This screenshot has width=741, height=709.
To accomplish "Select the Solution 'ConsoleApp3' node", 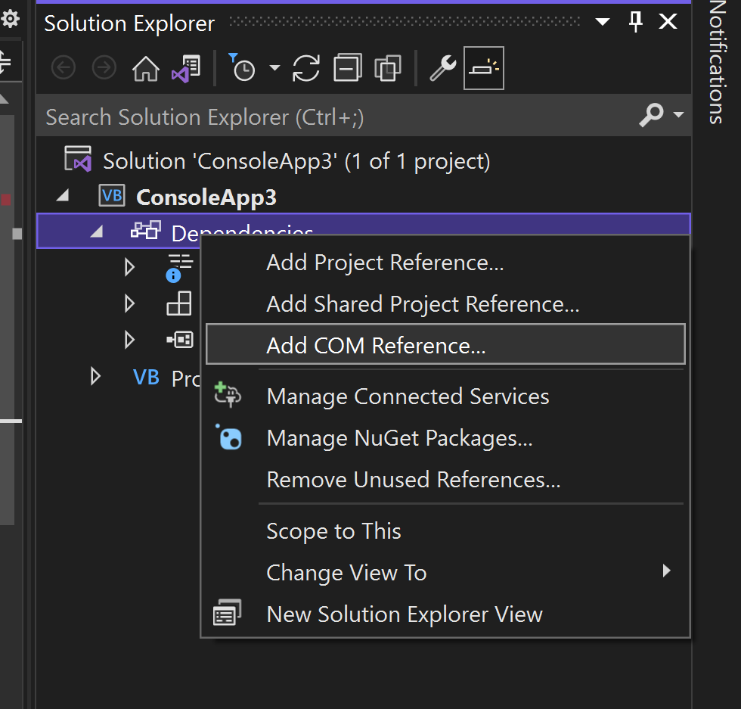I will point(296,161).
